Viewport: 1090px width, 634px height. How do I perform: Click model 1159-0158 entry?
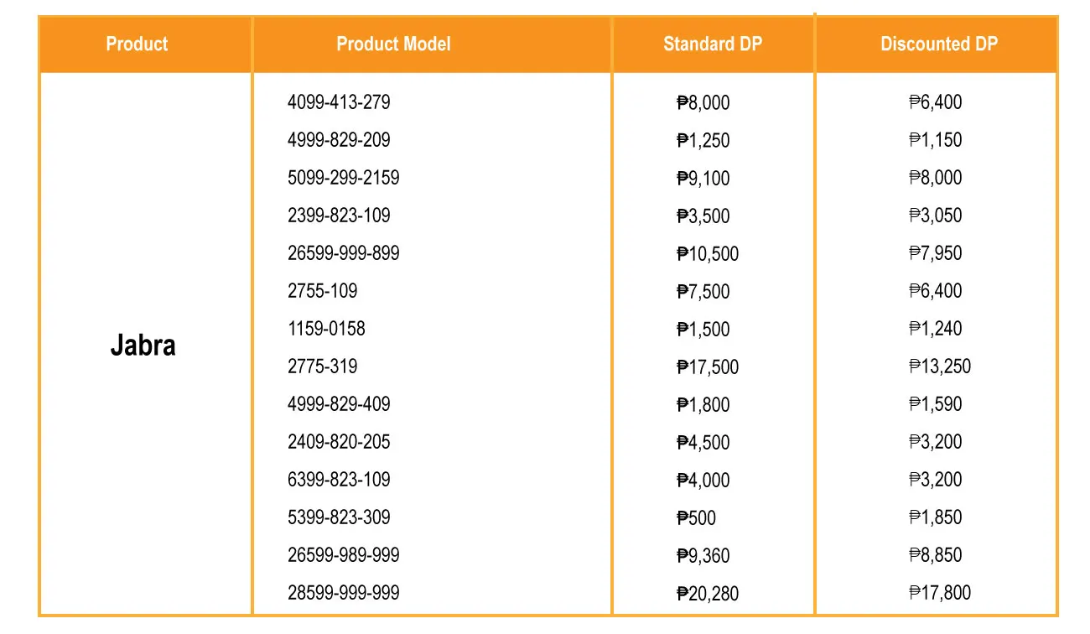click(x=326, y=329)
